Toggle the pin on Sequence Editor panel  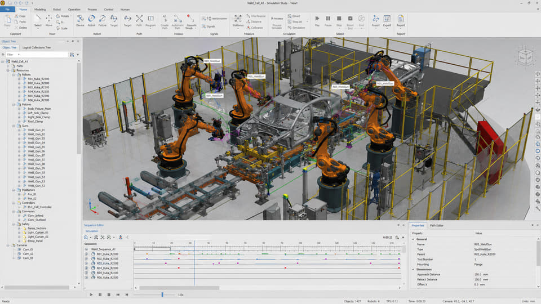pos(398,225)
